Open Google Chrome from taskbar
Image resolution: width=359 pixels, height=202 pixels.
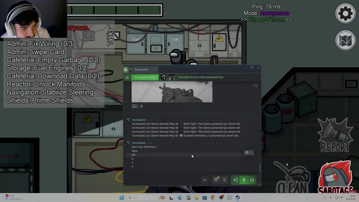point(213,198)
